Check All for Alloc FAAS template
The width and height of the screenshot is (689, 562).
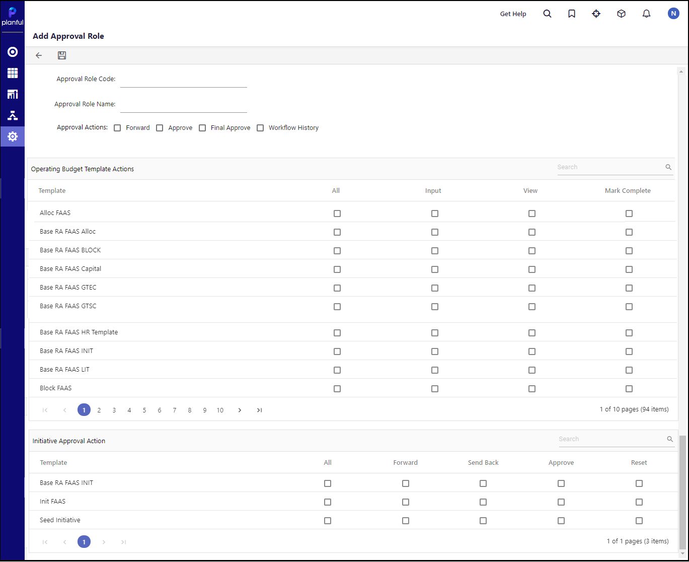337,214
